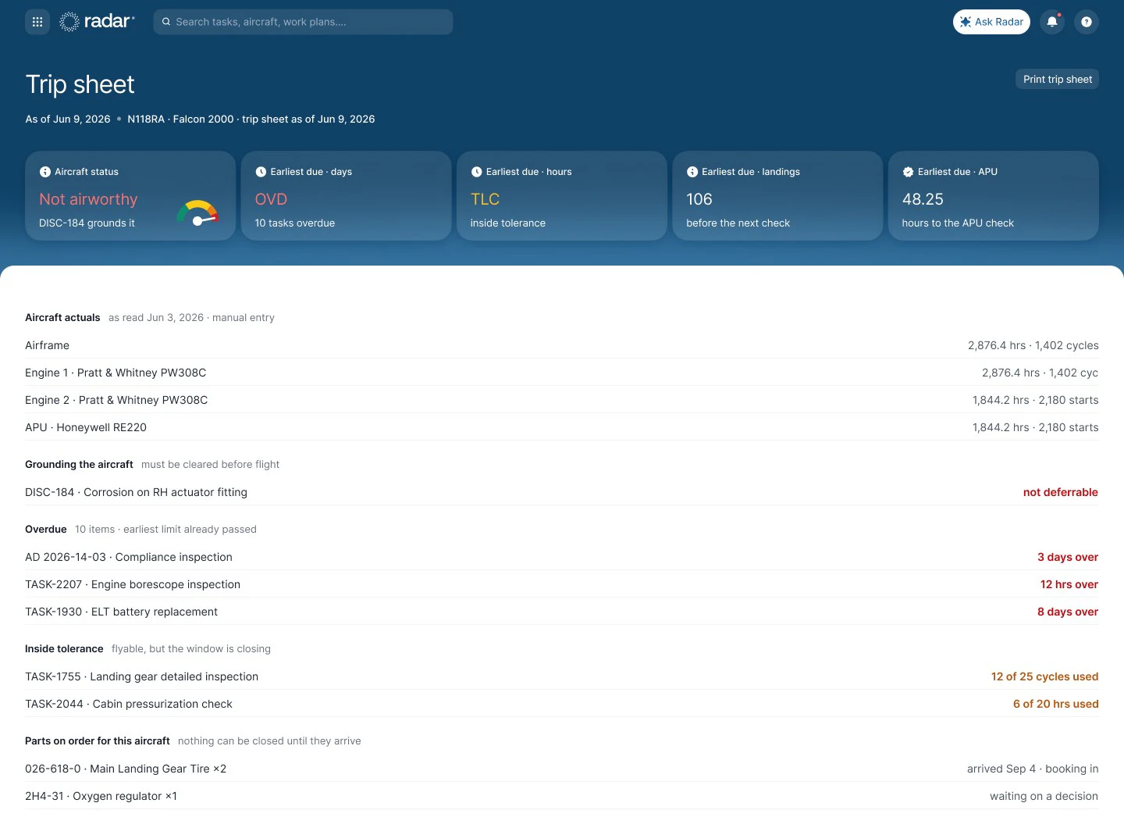1124x828 pixels.
Task: Click the airworthiness gauge in Aircraft status card
Action: point(197,212)
